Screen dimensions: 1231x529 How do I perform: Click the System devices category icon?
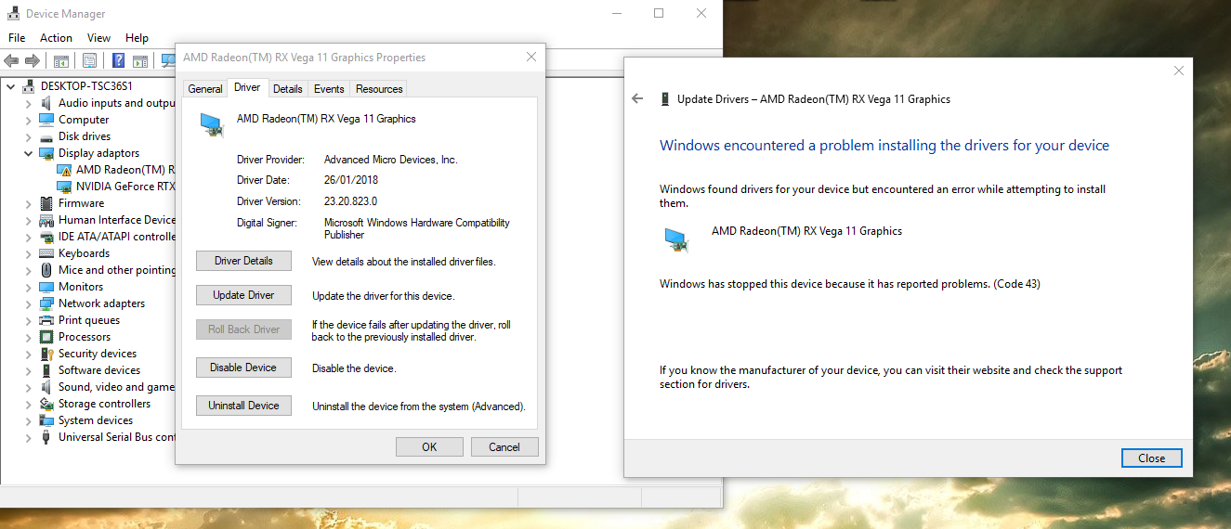46,420
